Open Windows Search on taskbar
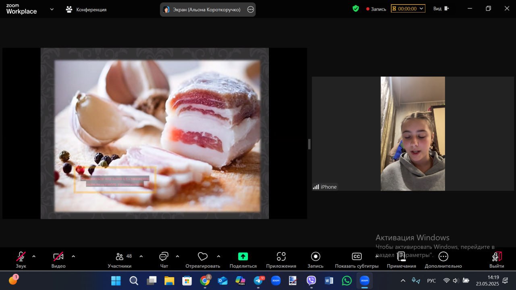The height and width of the screenshot is (290, 516). 134,280
